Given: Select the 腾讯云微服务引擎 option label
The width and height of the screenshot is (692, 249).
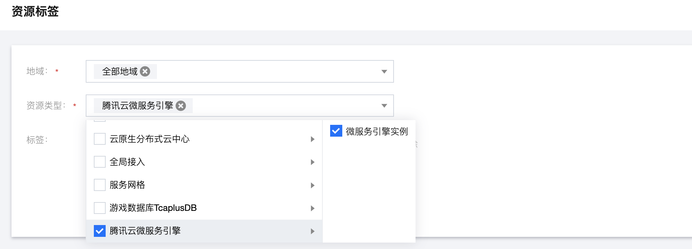Looking at the screenshot, I should pyautogui.click(x=145, y=231).
